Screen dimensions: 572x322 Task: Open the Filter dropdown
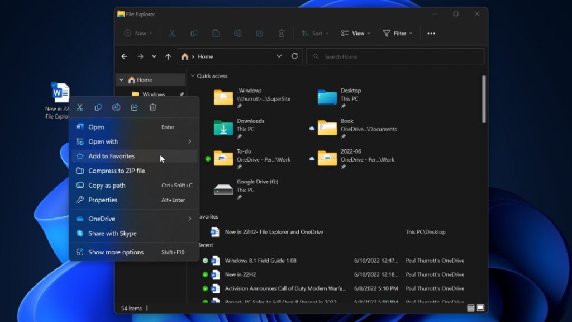click(398, 34)
